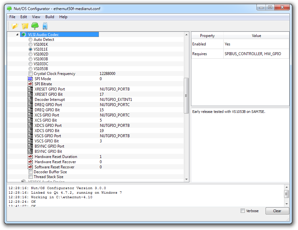The width and height of the screenshot is (298, 230).
Task: Choose the Auto Detect radio option
Action: [x=30, y=40]
